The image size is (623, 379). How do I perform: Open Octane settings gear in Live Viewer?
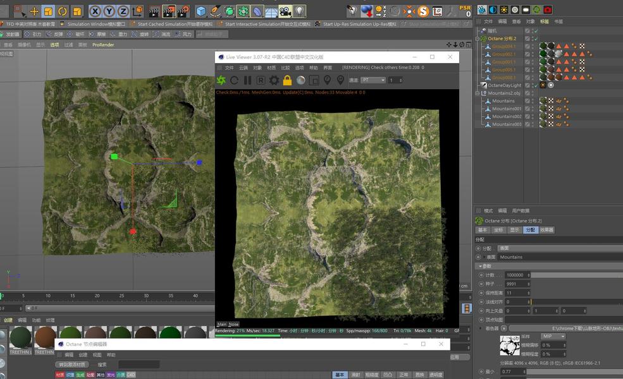pyautogui.click(x=274, y=80)
